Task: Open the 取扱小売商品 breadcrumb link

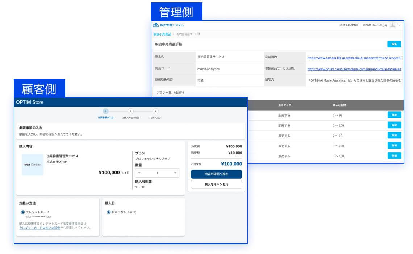Action: tap(162, 34)
